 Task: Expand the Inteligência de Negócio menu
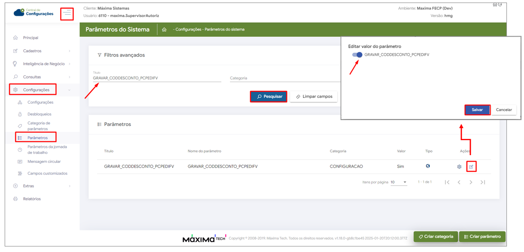pyautogui.click(x=42, y=64)
